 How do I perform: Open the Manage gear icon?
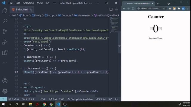pos(5,91)
